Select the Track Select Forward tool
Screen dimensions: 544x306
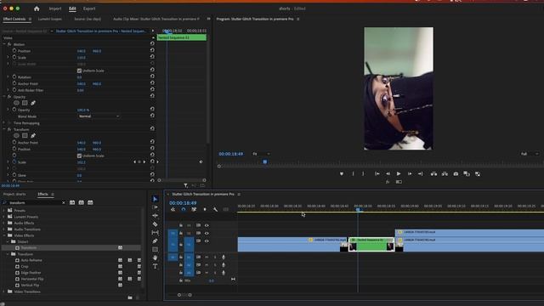click(x=155, y=207)
